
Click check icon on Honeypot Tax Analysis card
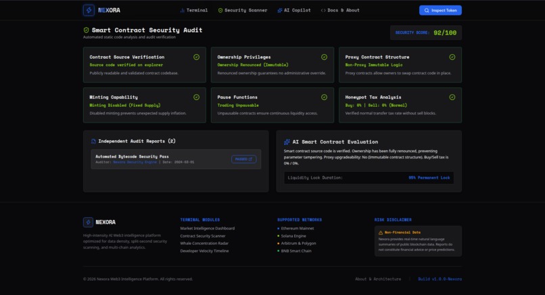(x=452, y=97)
